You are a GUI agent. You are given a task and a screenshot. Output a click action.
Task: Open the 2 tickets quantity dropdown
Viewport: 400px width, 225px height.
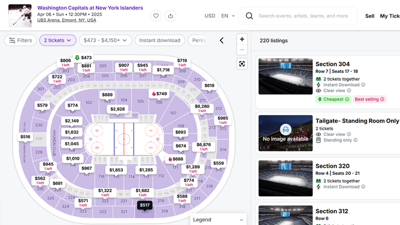pyautogui.click(x=57, y=40)
